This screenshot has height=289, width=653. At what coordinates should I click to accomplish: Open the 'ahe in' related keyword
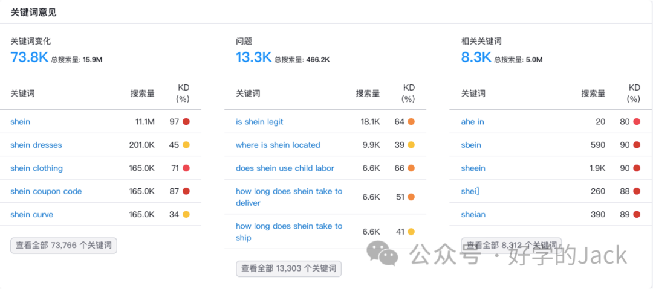click(x=472, y=122)
